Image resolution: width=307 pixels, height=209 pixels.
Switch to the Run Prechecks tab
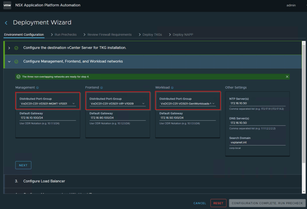point(65,34)
